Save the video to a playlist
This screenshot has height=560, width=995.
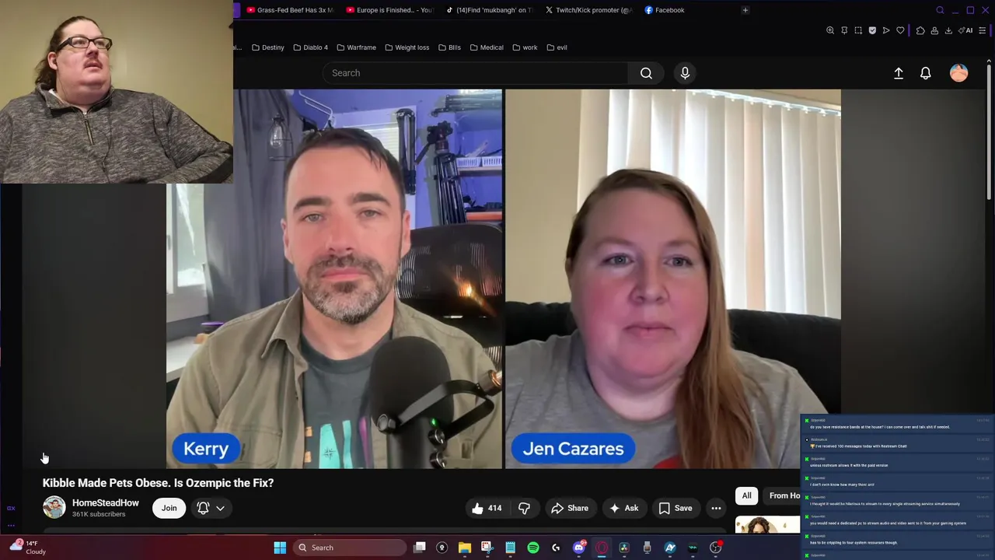(676, 508)
